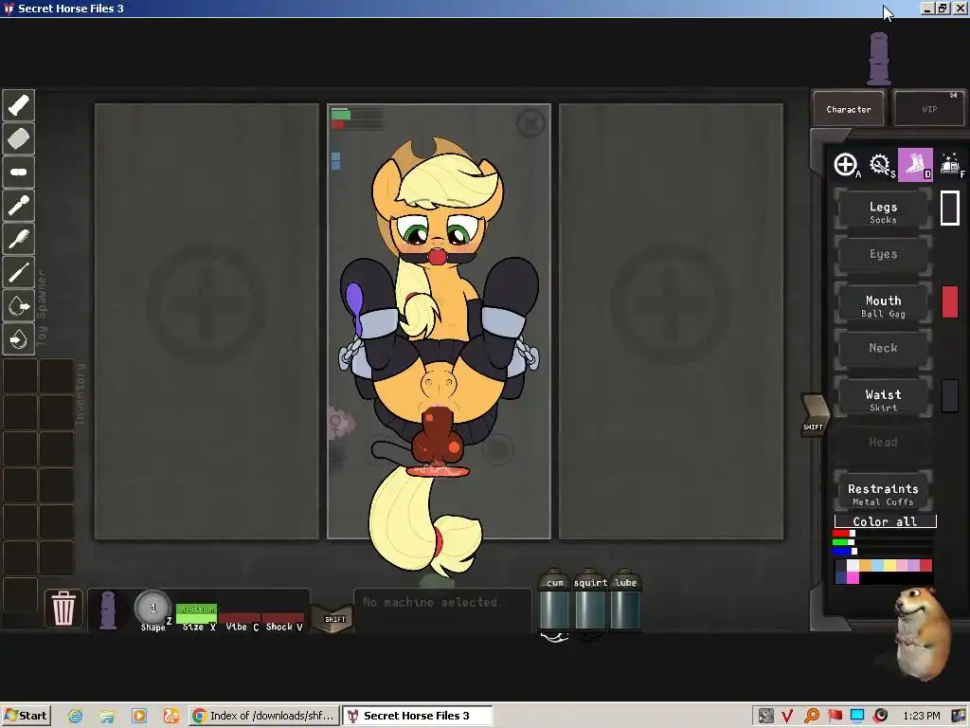Expand the right panel with SHIFT arrow
The height and width of the screenshot is (728, 970).
coord(814,414)
